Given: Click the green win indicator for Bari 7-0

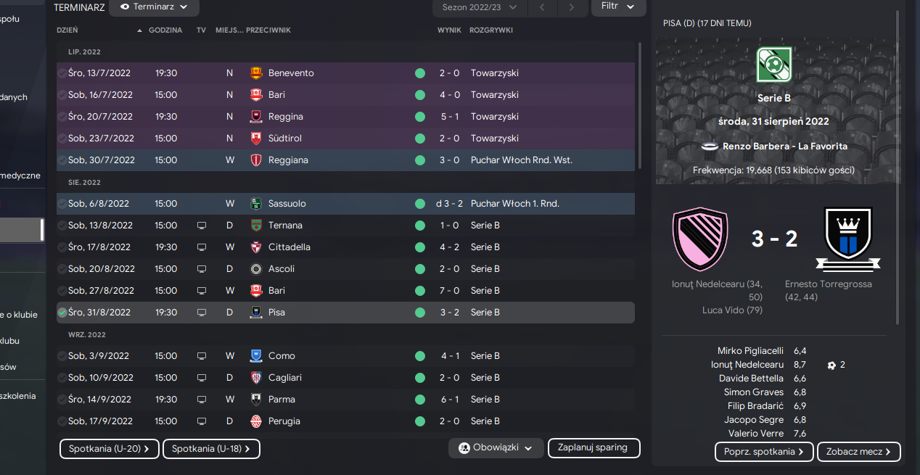Looking at the screenshot, I should tap(420, 291).
